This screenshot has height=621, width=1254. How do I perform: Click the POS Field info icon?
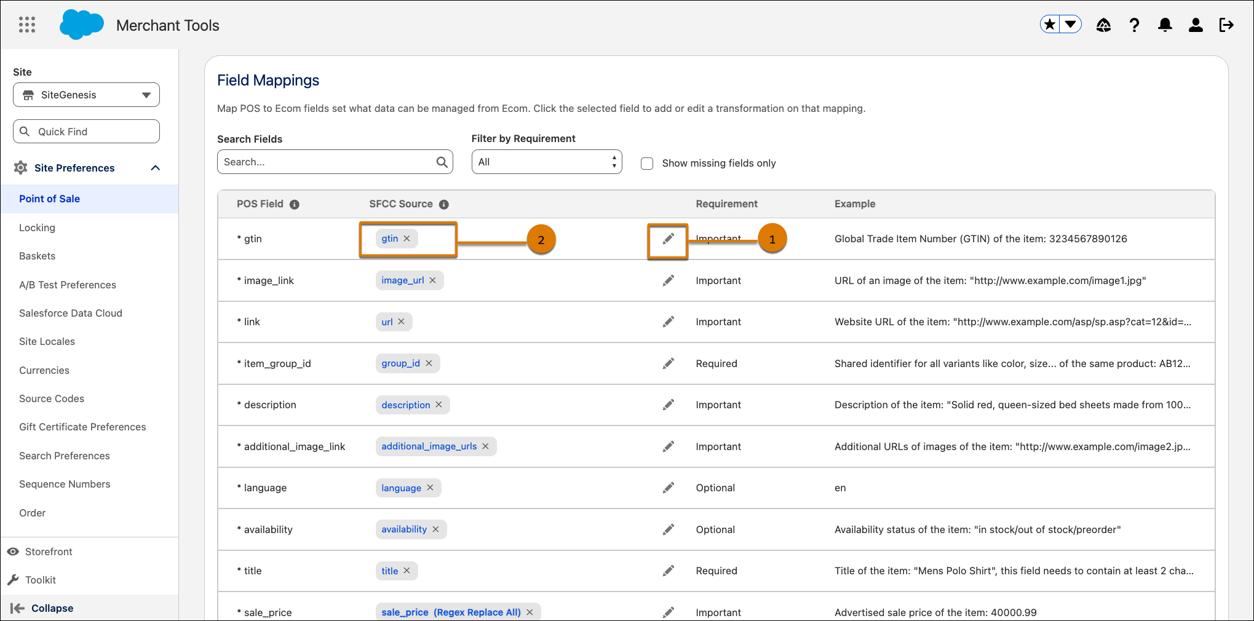(x=295, y=204)
